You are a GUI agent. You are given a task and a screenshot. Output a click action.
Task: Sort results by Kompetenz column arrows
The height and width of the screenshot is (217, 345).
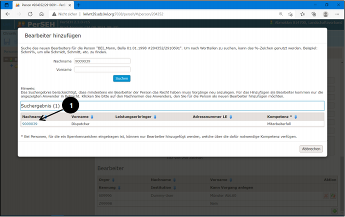(295, 117)
